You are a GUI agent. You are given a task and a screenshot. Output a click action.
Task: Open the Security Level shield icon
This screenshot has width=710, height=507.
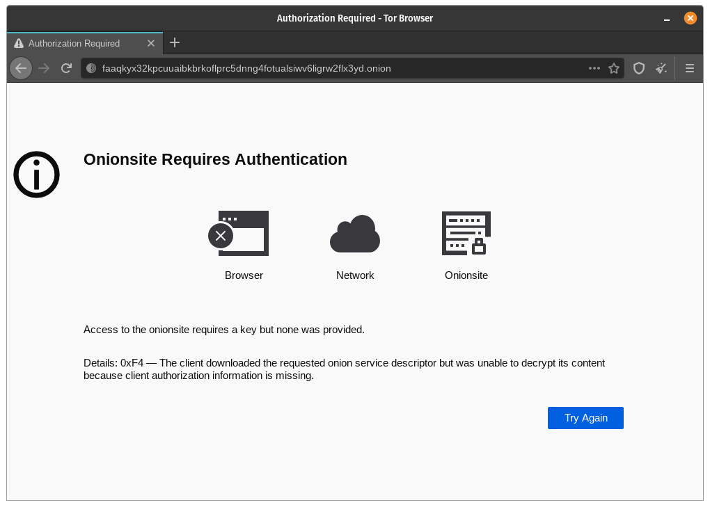(638, 68)
